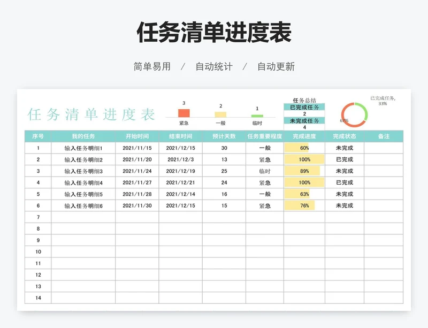This screenshot has width=428, height=328.
Task: Click the estimated days value 13
Action: tap(224, 159)
